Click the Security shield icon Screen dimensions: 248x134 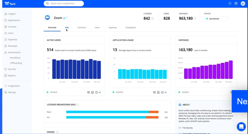[6, 69]
